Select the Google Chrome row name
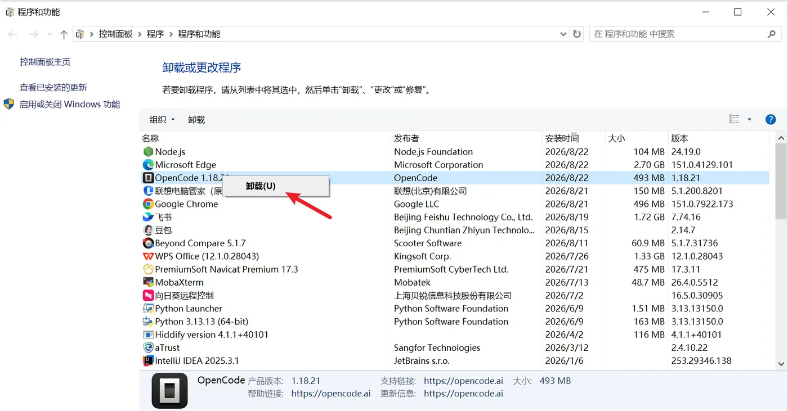 (186, 204)
